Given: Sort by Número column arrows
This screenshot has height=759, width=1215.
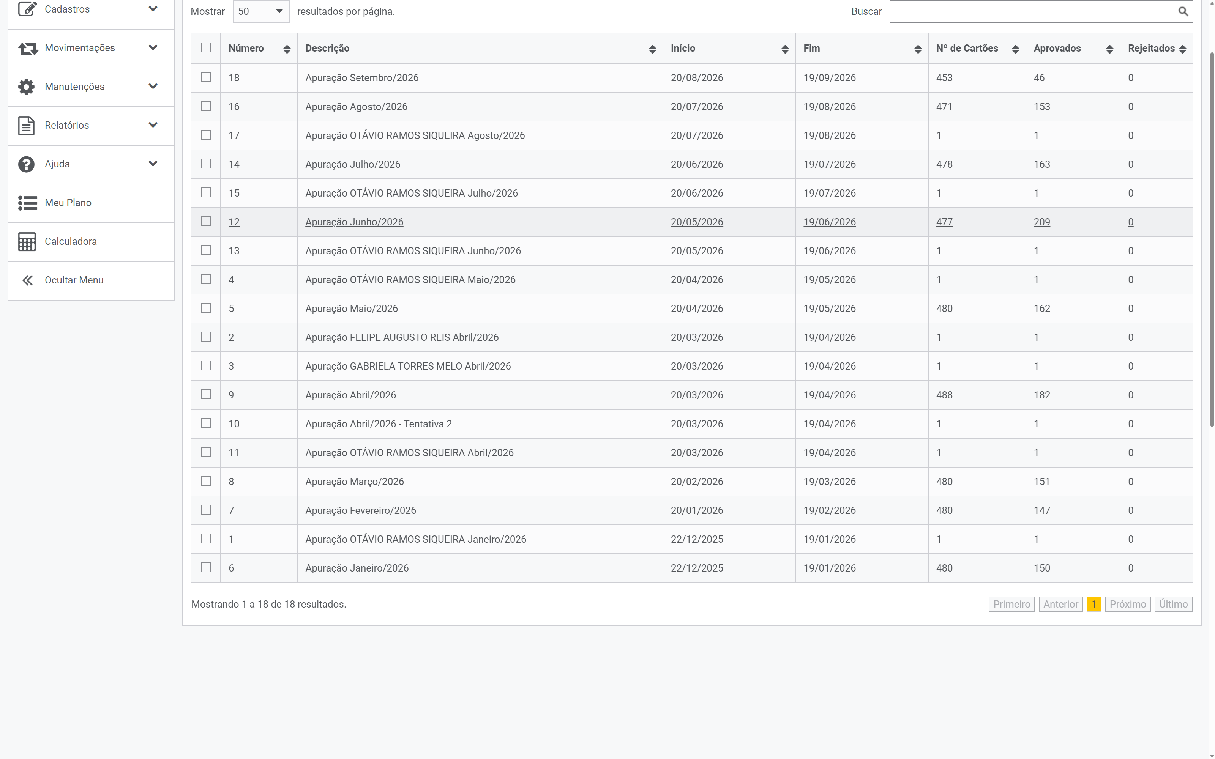Looking at the screenshot, I should (x=287, y=49).
